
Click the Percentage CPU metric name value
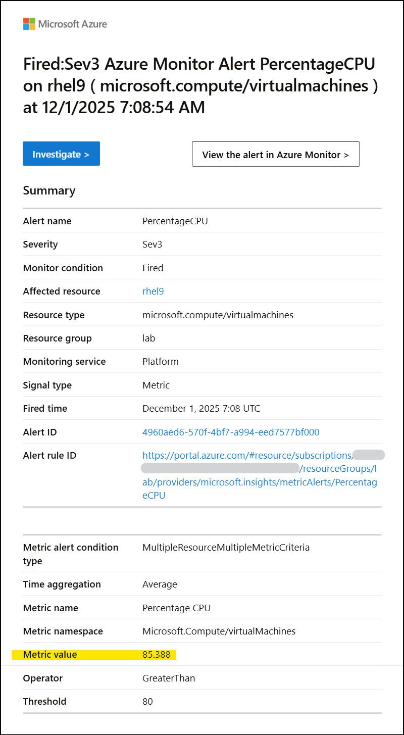[176, 608]
